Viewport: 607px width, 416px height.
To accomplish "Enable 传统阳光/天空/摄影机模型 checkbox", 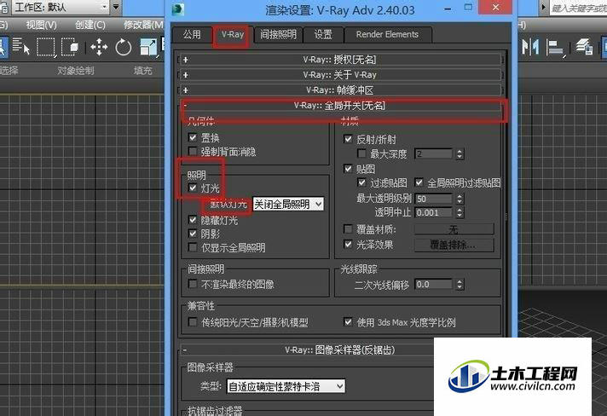I will 193,322.
